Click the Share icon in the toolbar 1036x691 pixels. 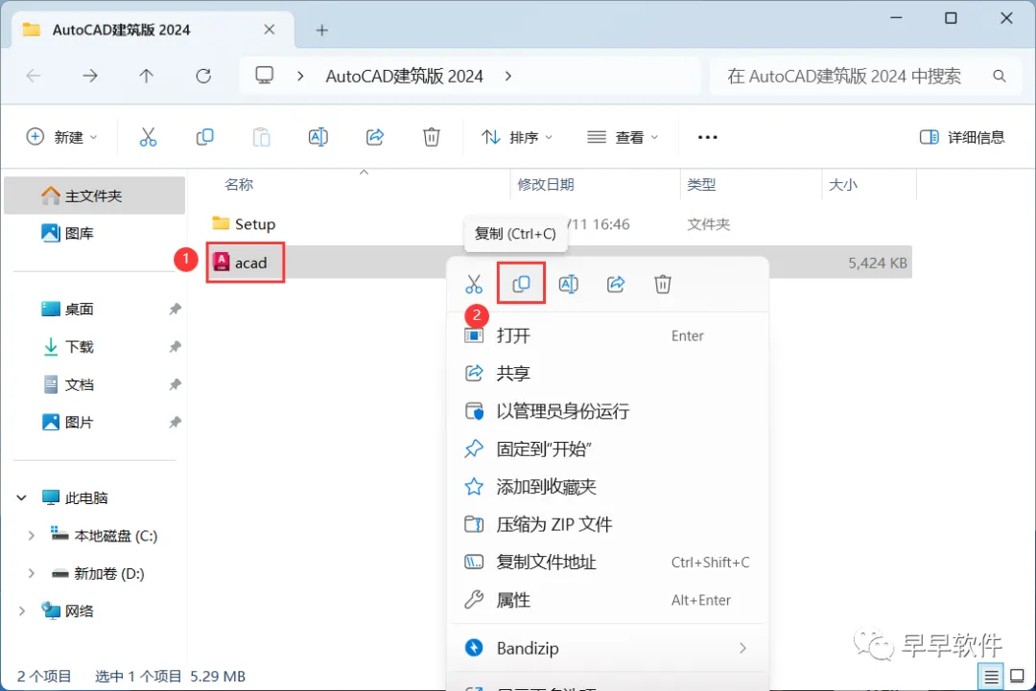coord(375,137)
